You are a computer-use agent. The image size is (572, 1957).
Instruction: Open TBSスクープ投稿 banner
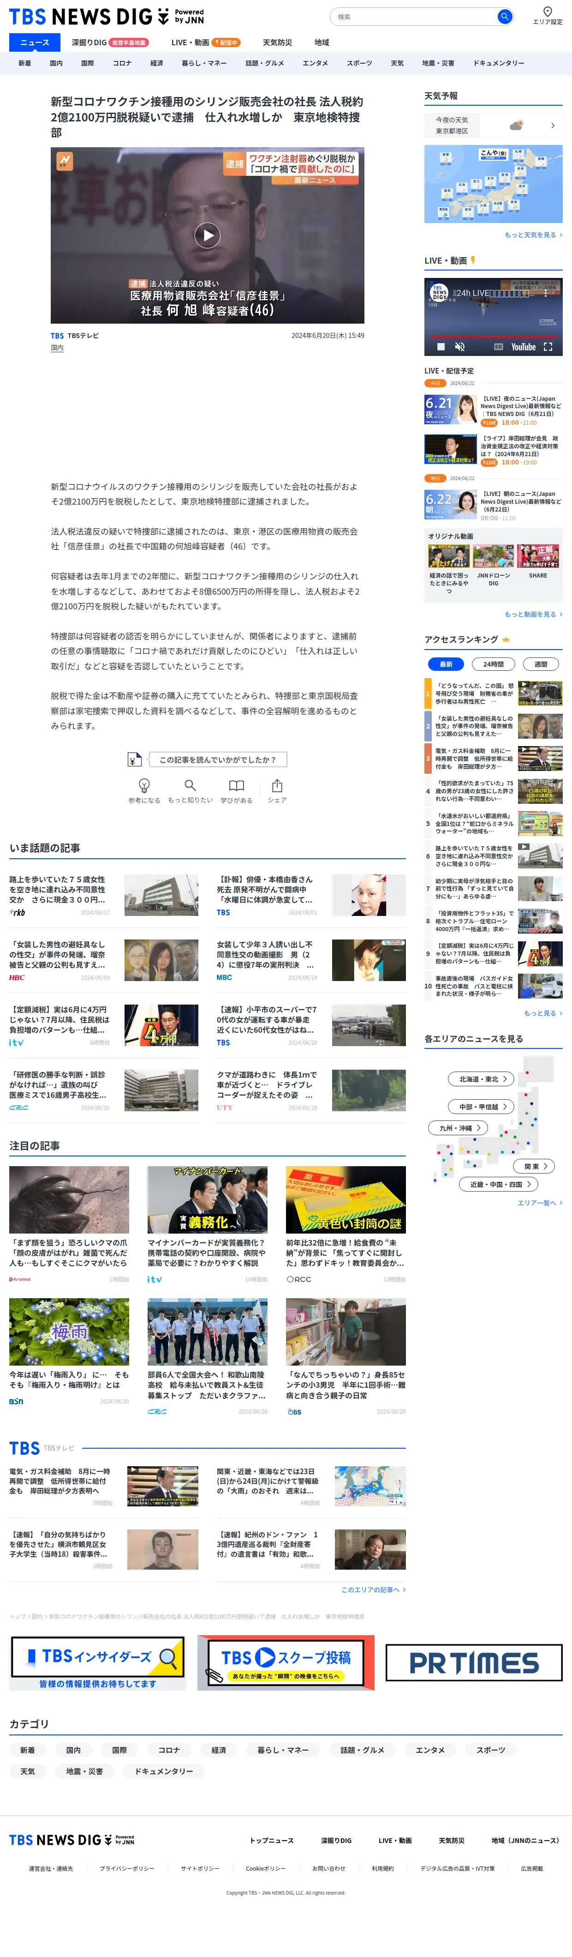point(286,1663)
